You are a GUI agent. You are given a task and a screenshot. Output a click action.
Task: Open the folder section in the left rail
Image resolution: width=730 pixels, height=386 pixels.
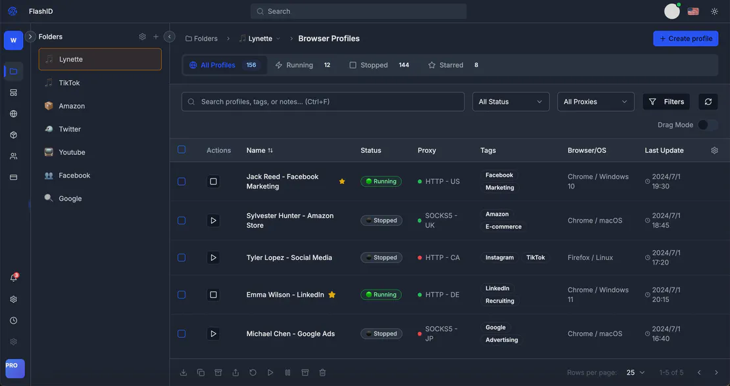[14, 72]
